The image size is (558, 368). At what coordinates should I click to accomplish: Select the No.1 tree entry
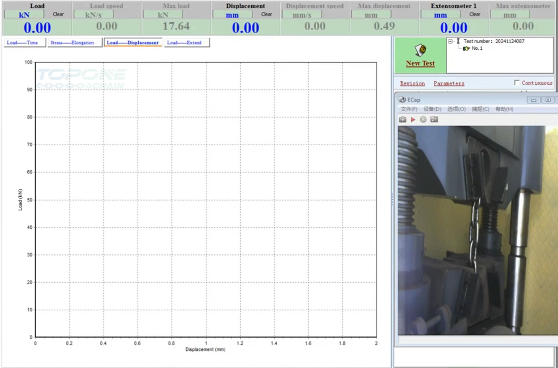coord(477,48)
